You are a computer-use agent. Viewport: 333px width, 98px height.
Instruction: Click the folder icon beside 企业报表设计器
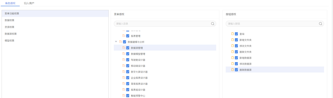(x=124, y=78)
